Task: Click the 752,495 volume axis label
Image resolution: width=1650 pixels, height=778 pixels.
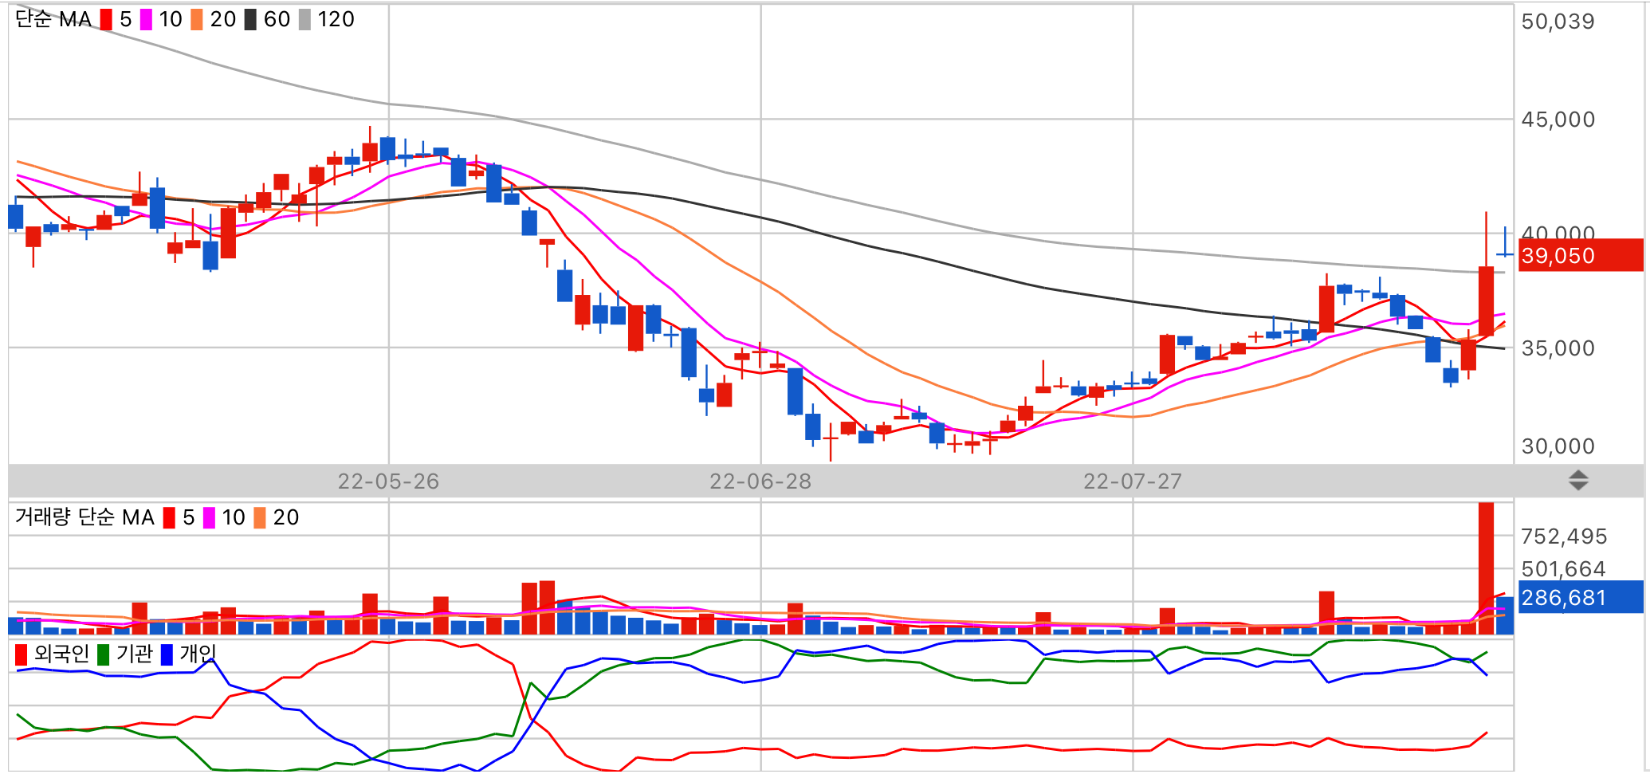Action: tap(1564, 536)
